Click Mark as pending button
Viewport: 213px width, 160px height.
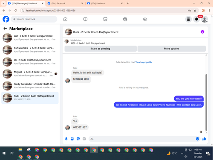coord(101,49)
